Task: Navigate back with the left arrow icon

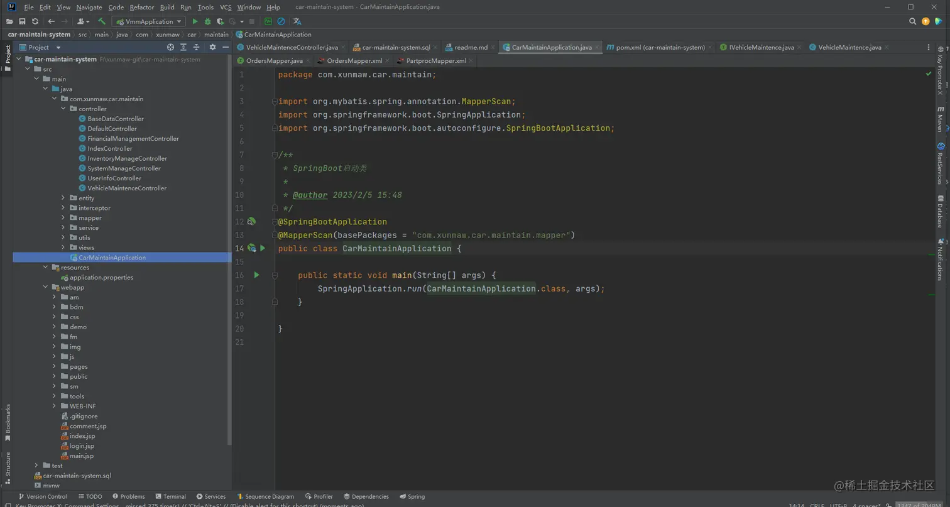Action: [52, 21]
